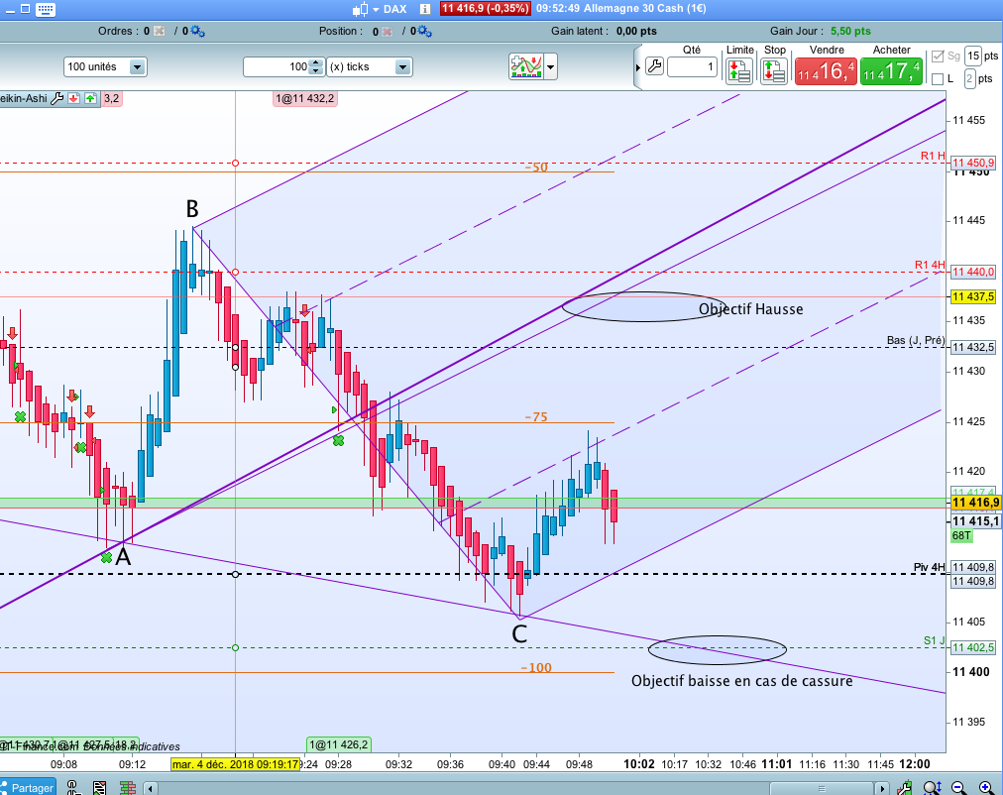
Task: Click the add indicators chart icon
Action: click(x=526, y=65)
